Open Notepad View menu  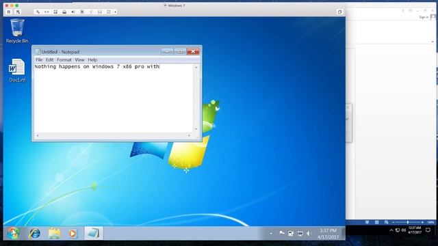point(79,59)
